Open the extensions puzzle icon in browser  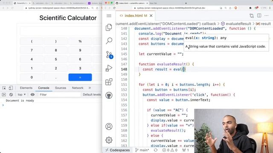point(250,8)
